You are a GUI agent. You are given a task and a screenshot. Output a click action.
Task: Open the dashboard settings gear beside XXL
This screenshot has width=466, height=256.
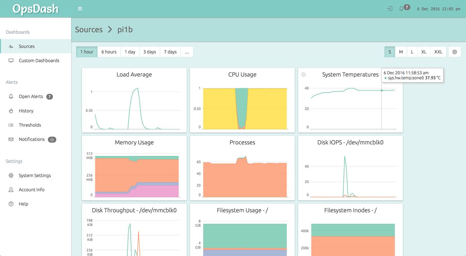point(454,52)
